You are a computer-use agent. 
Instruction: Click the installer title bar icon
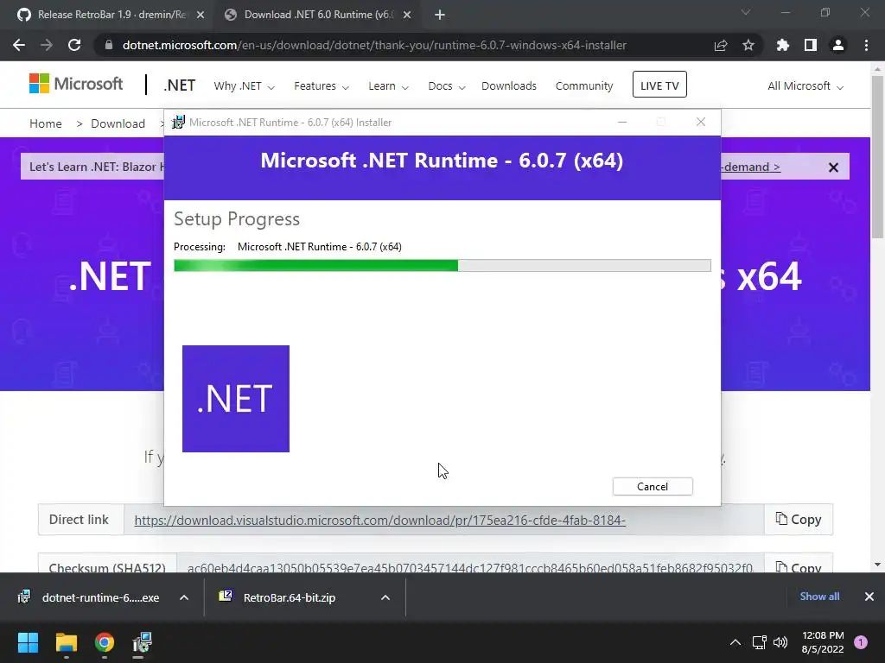coord(178,123)
